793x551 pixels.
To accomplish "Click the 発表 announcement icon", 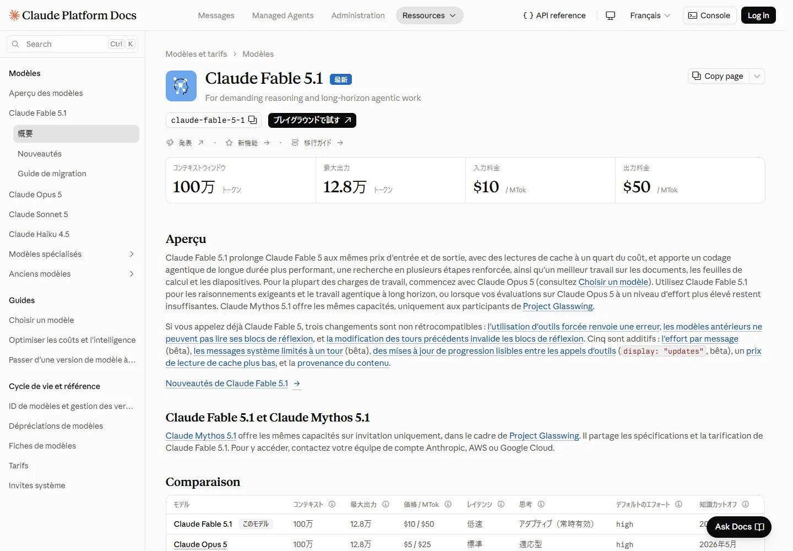I will pos(170,143).
